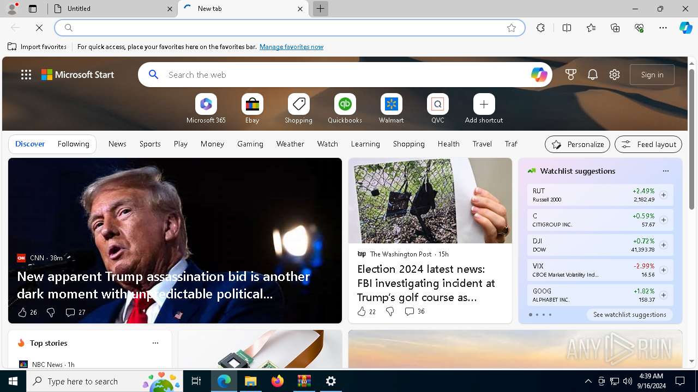Screen dimensions: 698x392
Task: Launch Firefox from the taskbar
Action: tap(278, 381)
